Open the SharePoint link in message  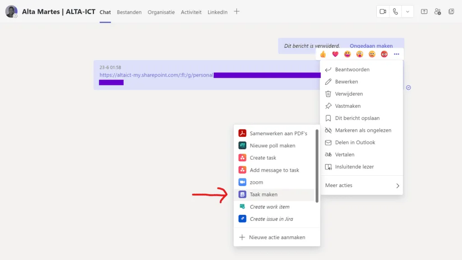(156, 75)
